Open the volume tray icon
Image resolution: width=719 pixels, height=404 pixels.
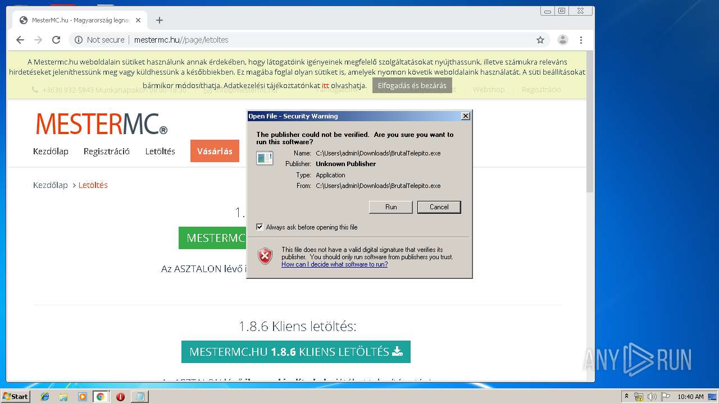point(652,397)
